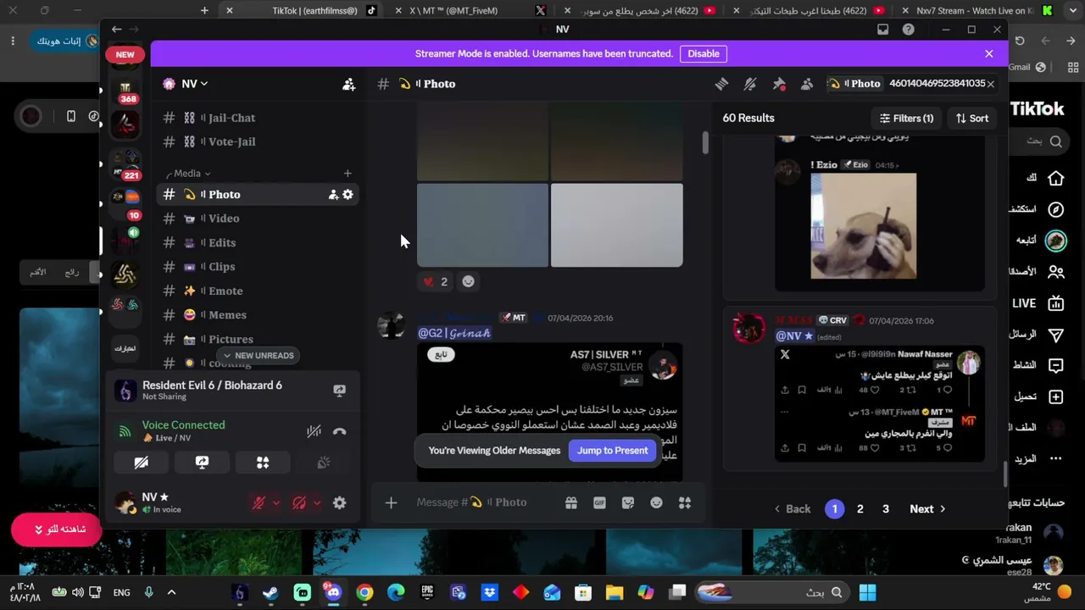Viewport: 1085px width, 610px height.
Task: Open Google Chrome from the taskbar
Action: [x=364, y=592]
